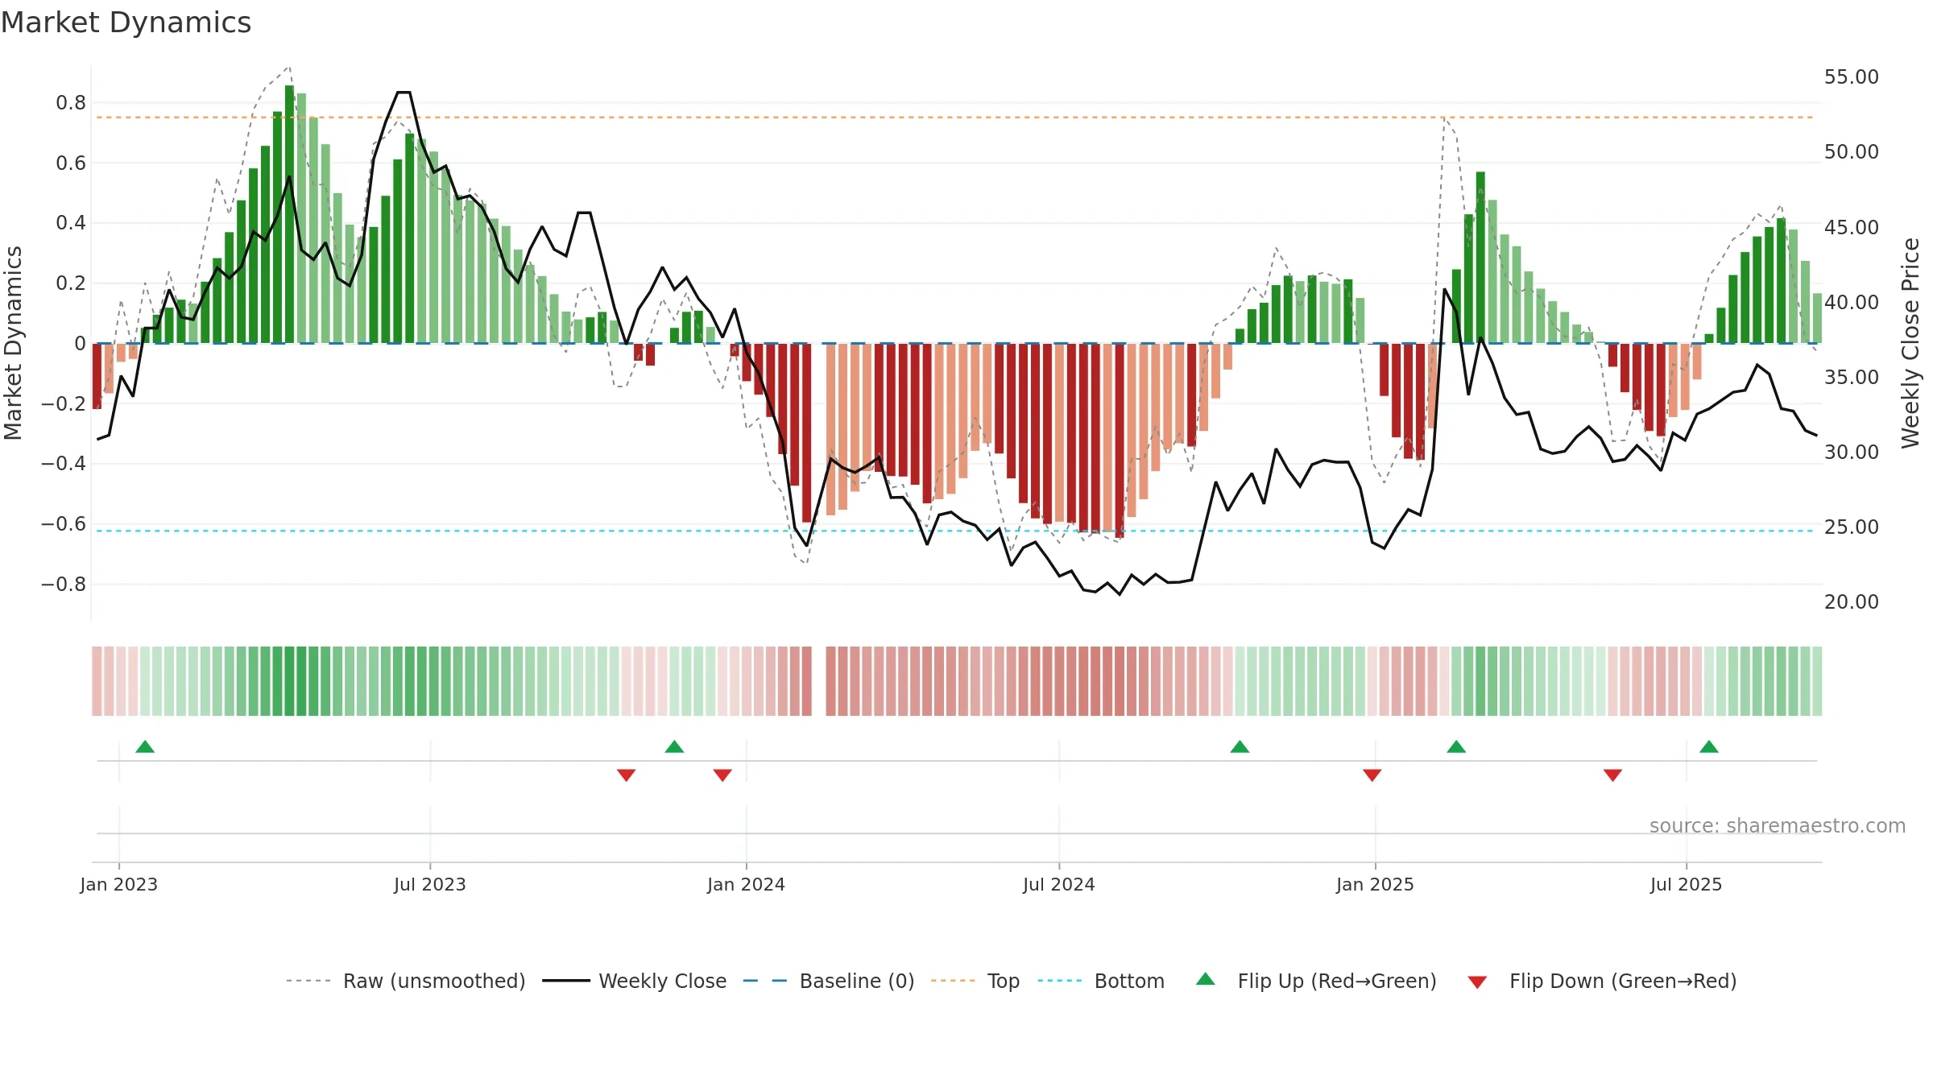Image resolution: width=1933 pixels, height=1087 pixels.
Task: Toggle Flip Down (Green→Red) legend entry
Action: 1602,981
